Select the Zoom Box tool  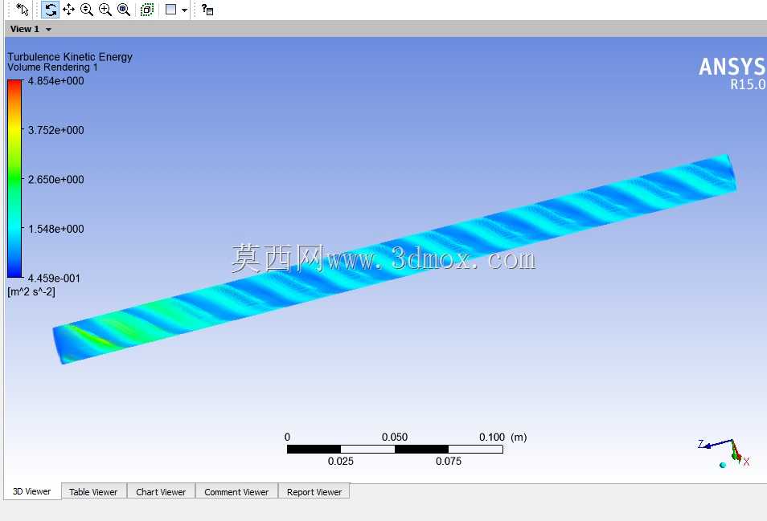tap(105, 10)
